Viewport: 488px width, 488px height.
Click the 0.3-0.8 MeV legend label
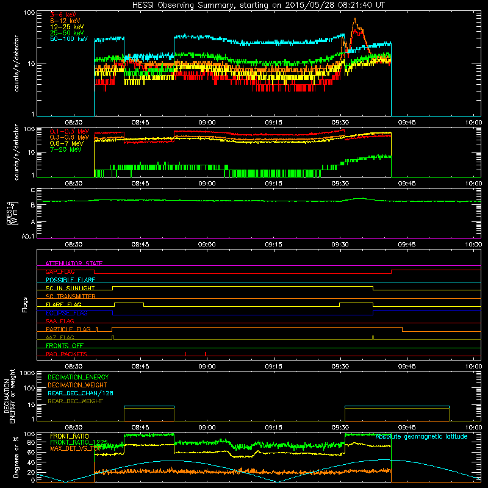pos(70,137)
